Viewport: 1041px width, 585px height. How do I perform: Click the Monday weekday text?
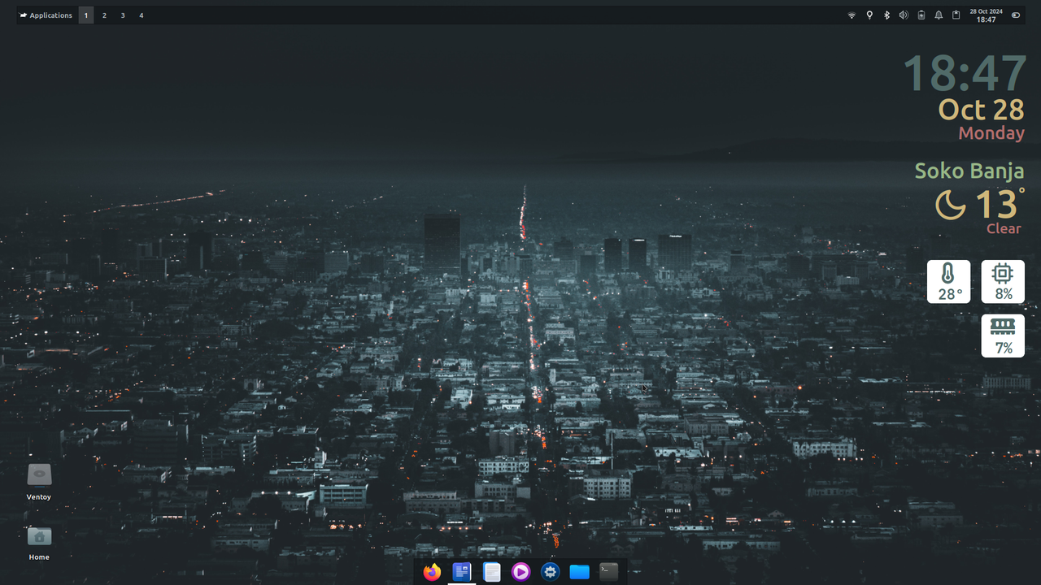[x=991, y=133]
